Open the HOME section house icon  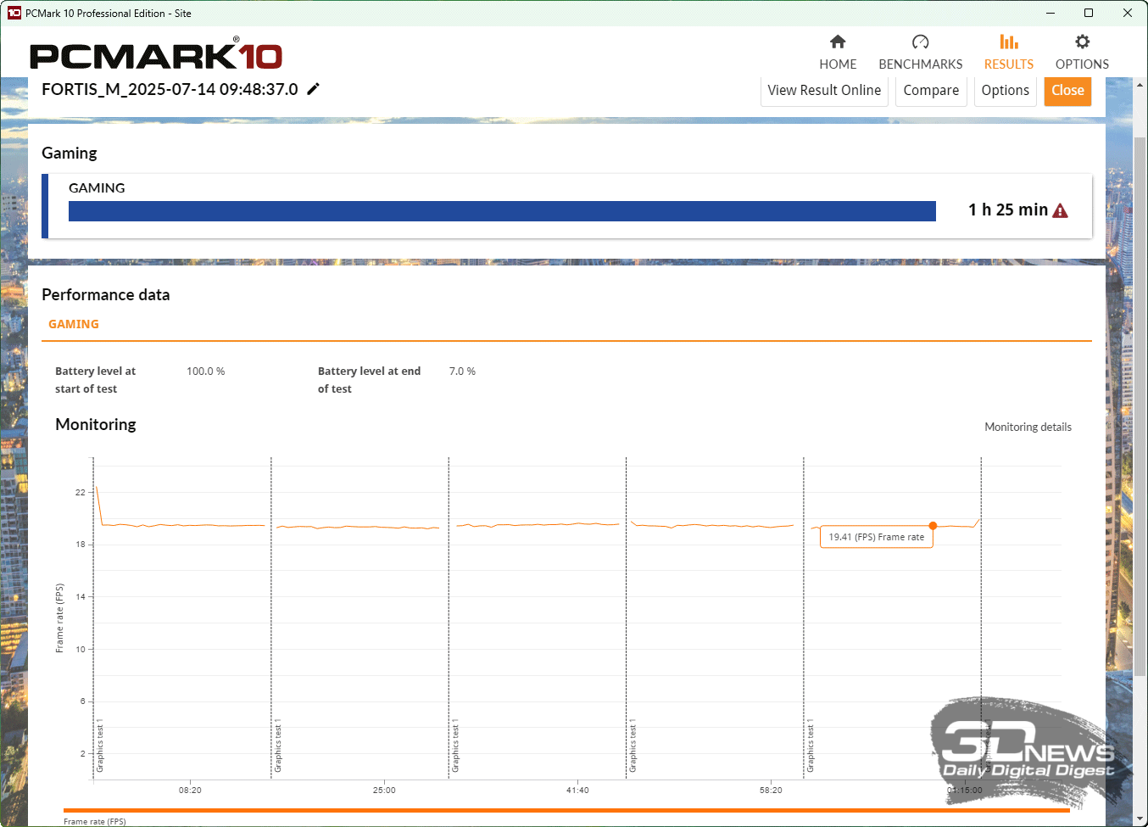pyautogui.click(x=838, y=42)
